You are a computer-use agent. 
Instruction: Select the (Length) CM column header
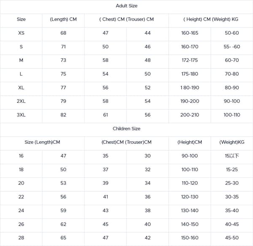(63, 19)
